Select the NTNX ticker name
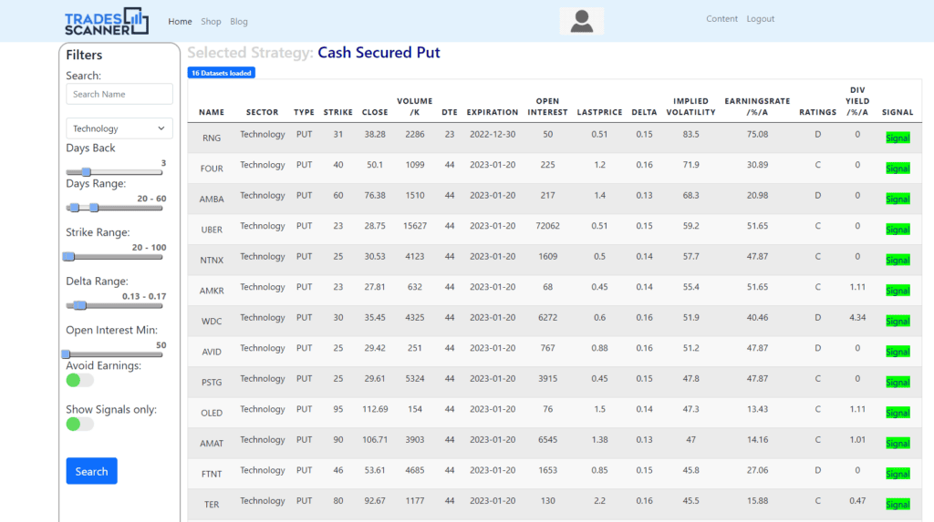934x522 pixels. 212,261
